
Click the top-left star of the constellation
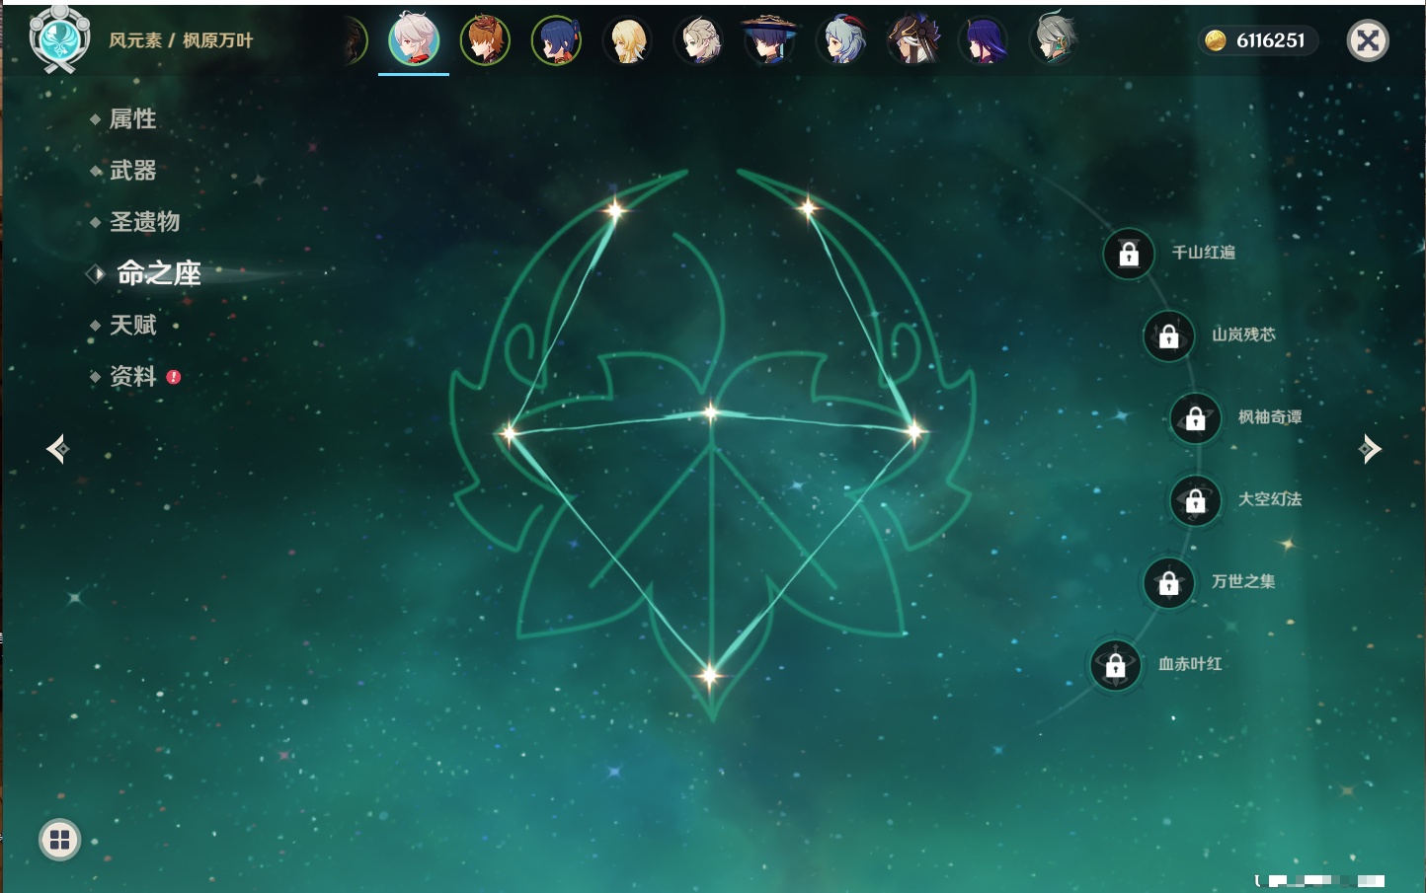click(615, 209)
